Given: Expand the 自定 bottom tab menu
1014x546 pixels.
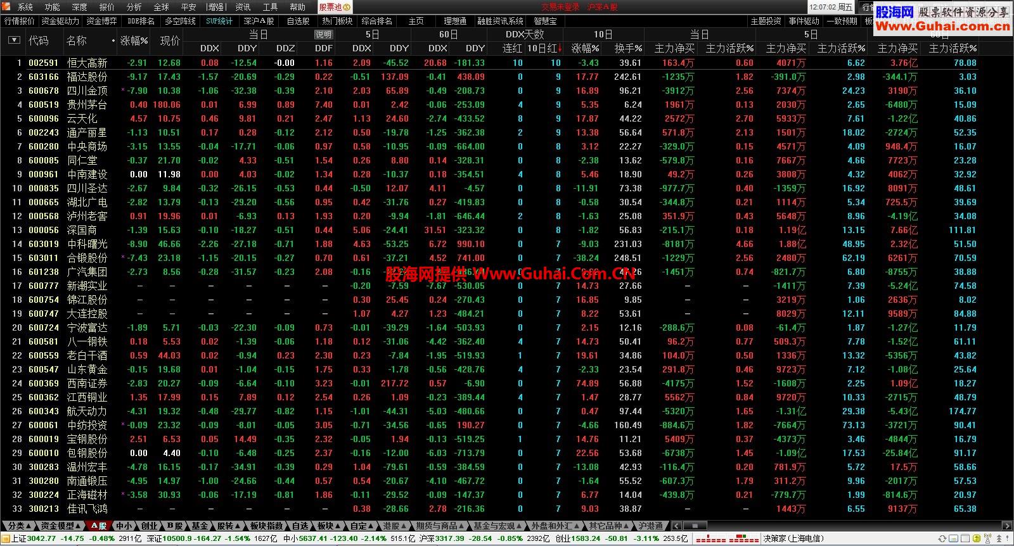Looking at the screenshot, I should pos(362,526).
